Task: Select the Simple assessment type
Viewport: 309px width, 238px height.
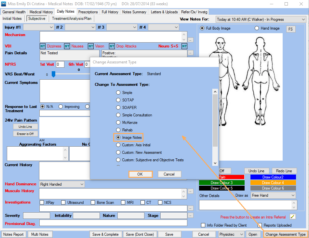Action: tap(118, 93)
